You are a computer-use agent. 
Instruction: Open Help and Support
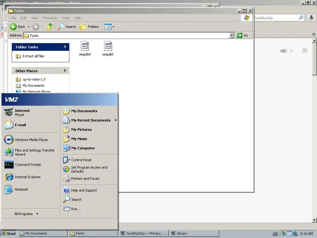[90, 190]
